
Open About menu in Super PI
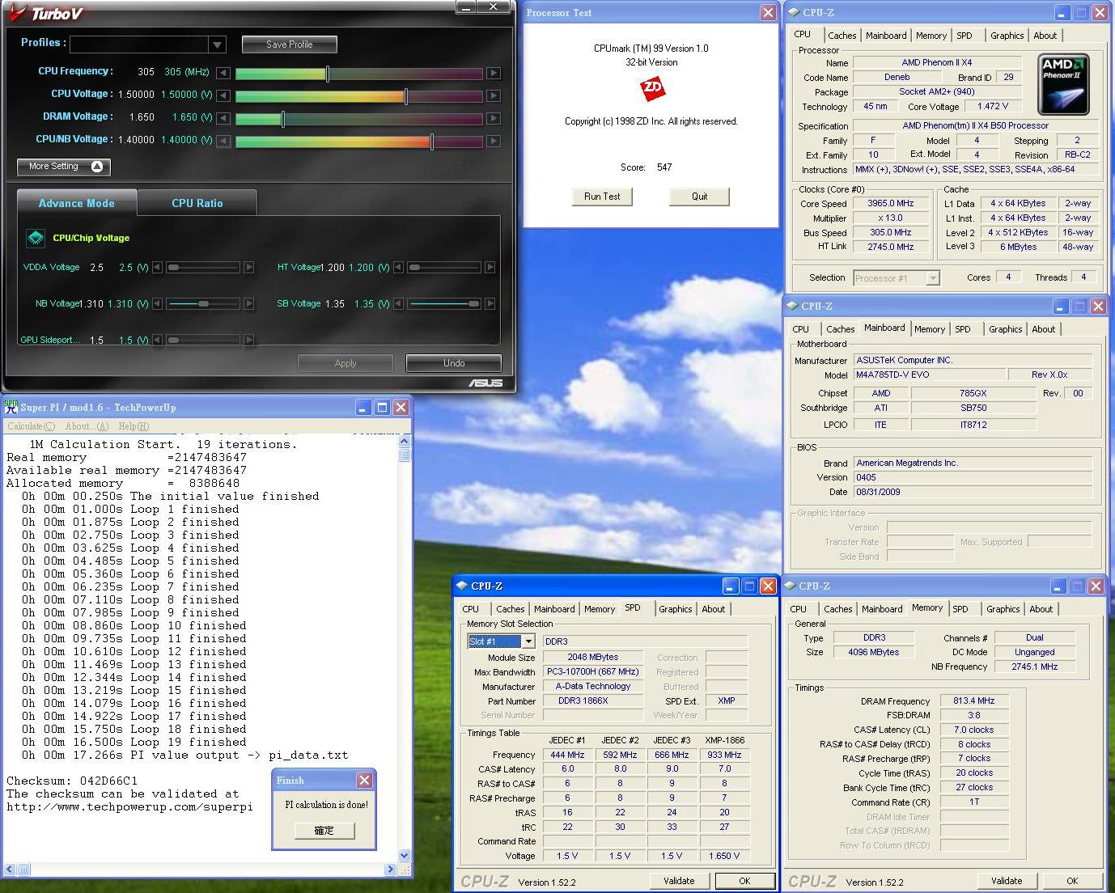(87, 426)
